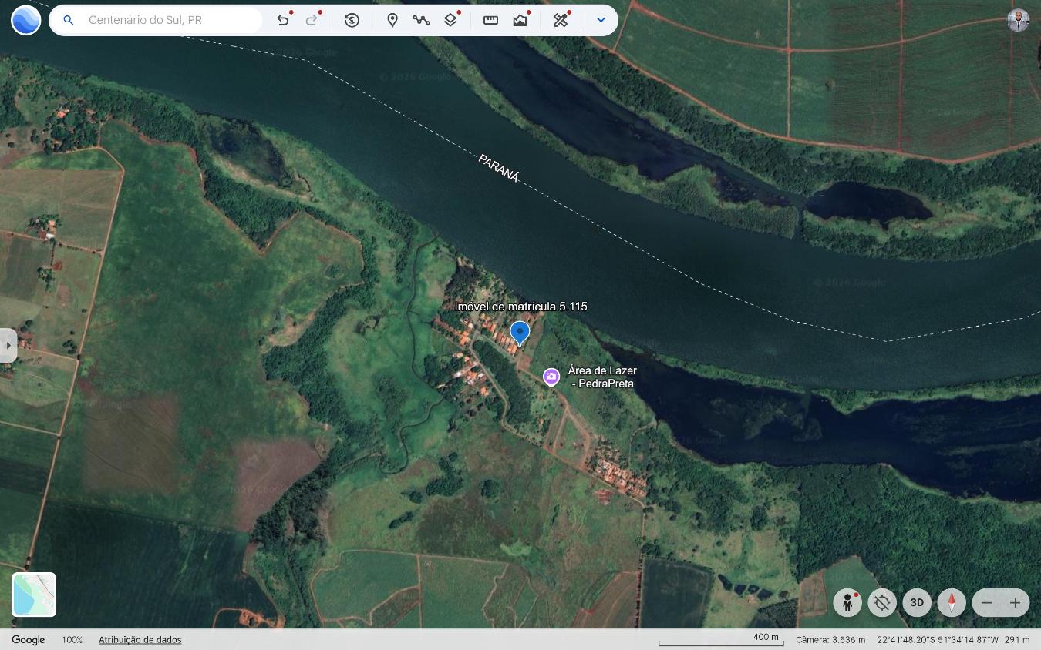
Task: Reset north using the compass
Action: pos(952,602)
